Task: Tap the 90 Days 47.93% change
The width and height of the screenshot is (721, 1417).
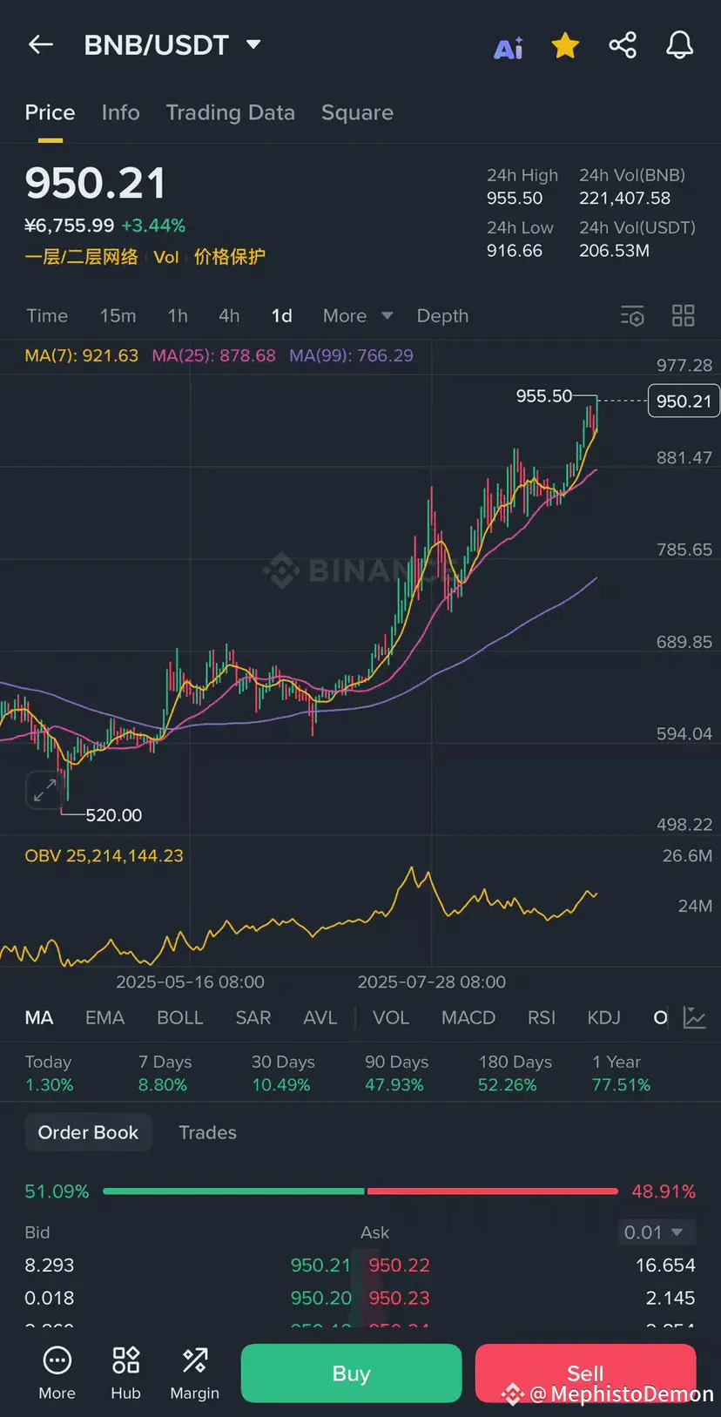Action: [x=396, y=1073]
